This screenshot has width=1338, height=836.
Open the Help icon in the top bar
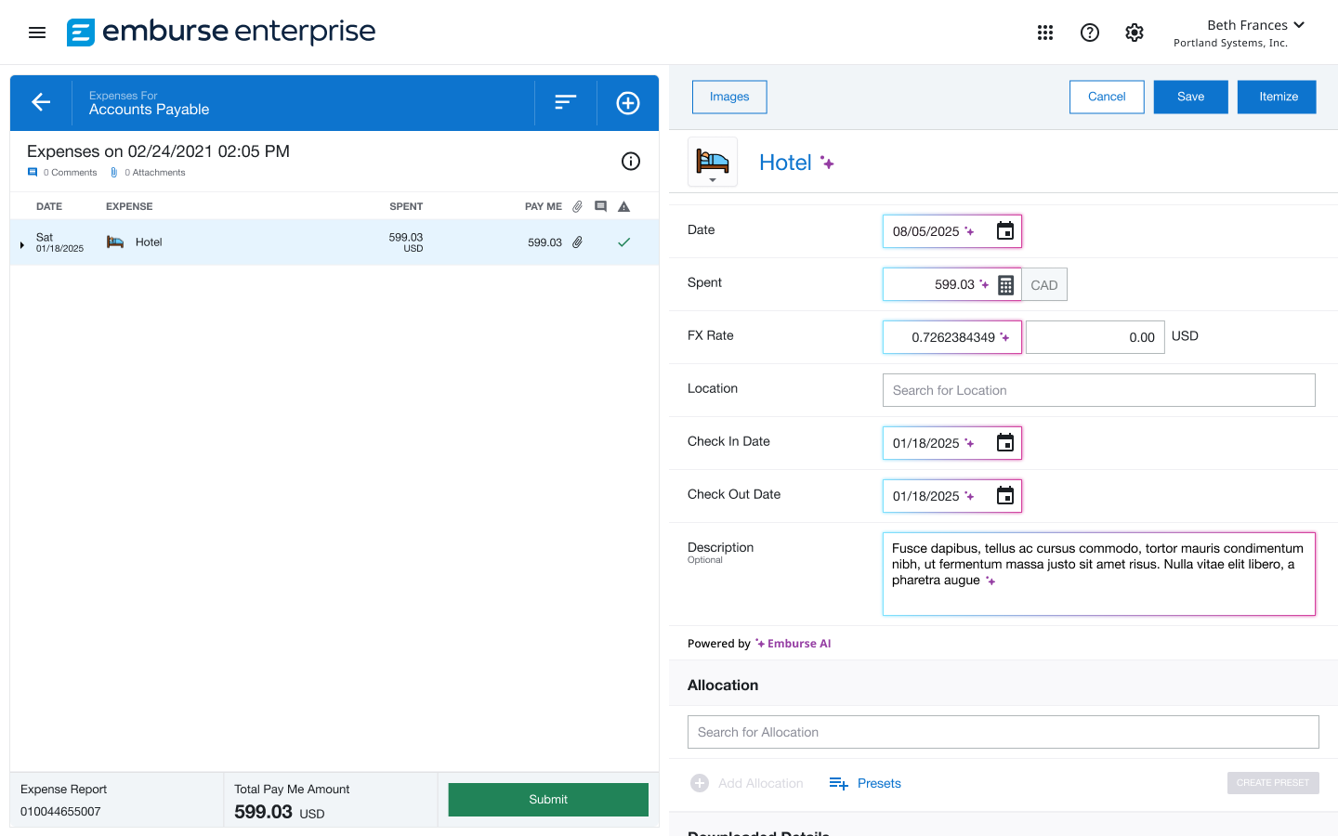click(x=1089, y=32)
